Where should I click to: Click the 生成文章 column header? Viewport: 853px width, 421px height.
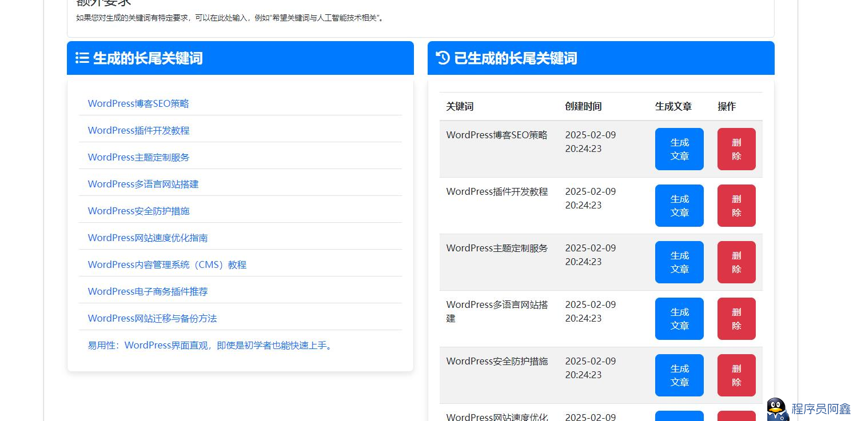point(673,106)
